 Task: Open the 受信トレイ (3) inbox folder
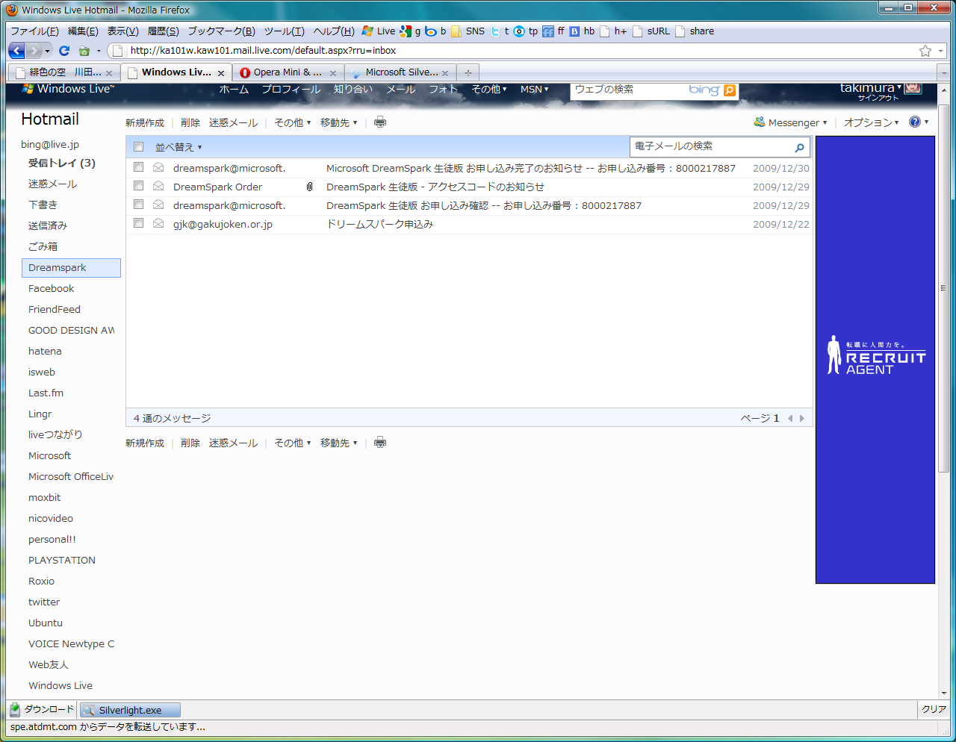click(62, 163)
